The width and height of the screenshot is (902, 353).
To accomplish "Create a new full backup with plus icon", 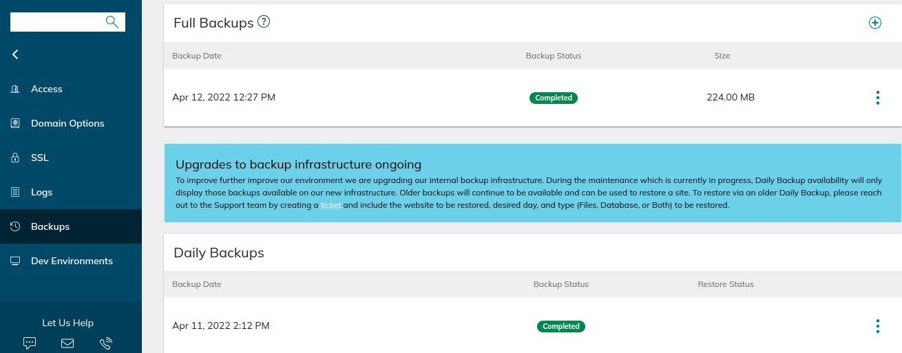I will click(x=875, y=23).
